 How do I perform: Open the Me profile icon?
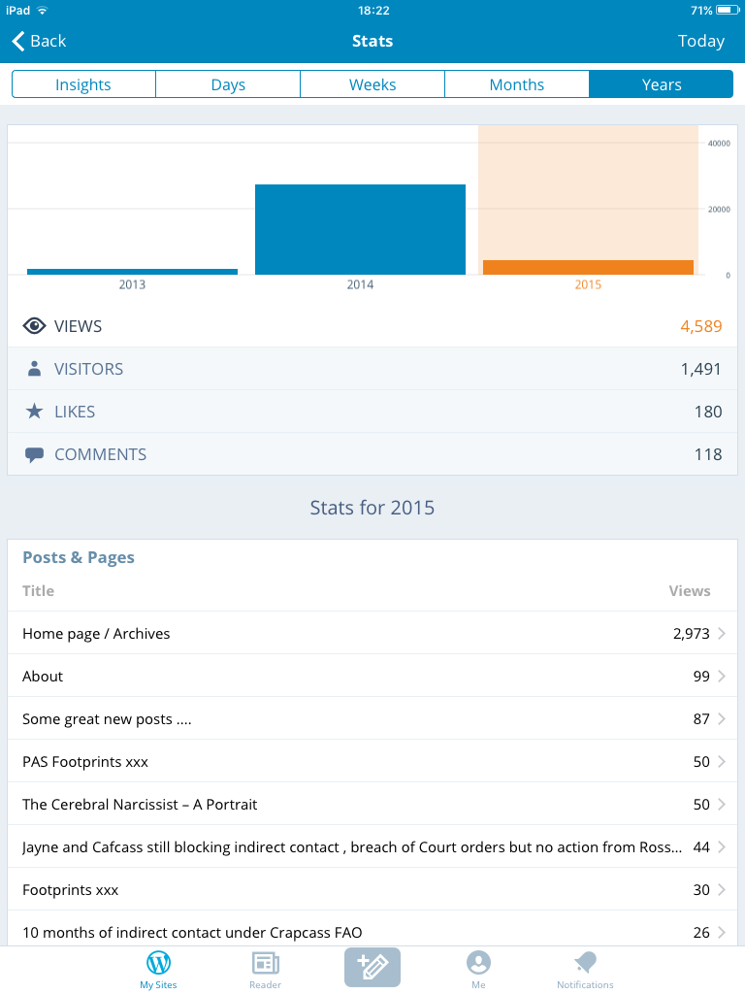coord(478,963)
